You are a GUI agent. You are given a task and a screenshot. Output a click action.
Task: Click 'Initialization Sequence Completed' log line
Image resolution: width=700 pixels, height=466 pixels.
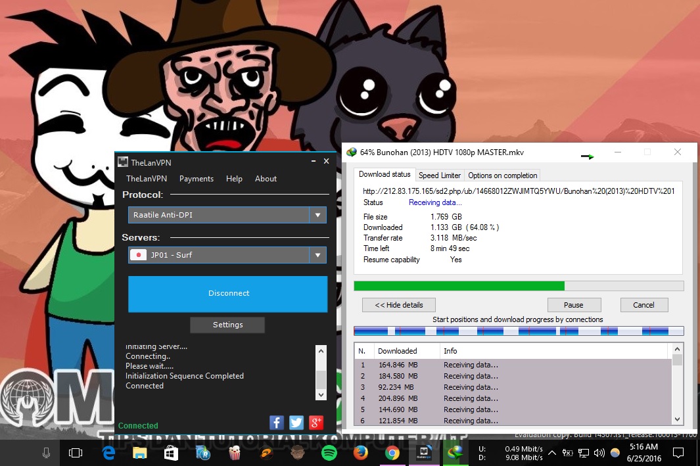point(185,376)
